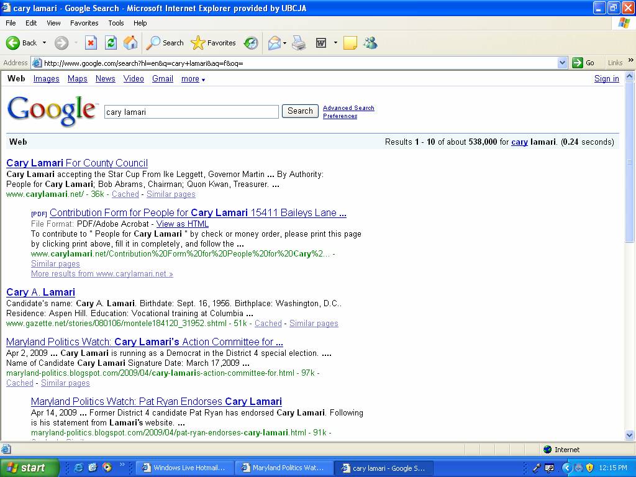Open the Forward button history dropdown arrow
The height and width of the screenshot is (477, 636).
(76, 43)
